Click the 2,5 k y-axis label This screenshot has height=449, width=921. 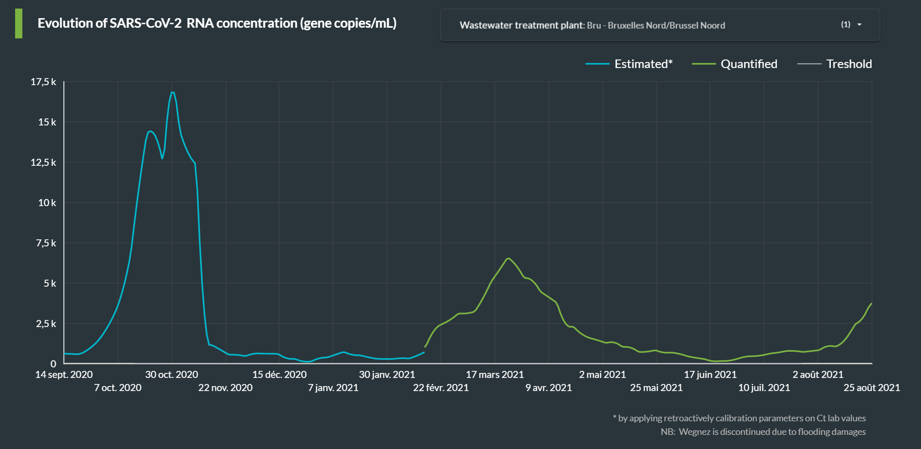coord(46,324)
